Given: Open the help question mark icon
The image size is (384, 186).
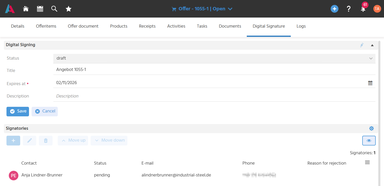Looking at the screenshot, I should pyautogui.click(x=349, y=9).
